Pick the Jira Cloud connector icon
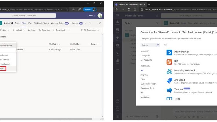Image resolution: width=217 pixels, height=122 pixels. tap(169, 81)
